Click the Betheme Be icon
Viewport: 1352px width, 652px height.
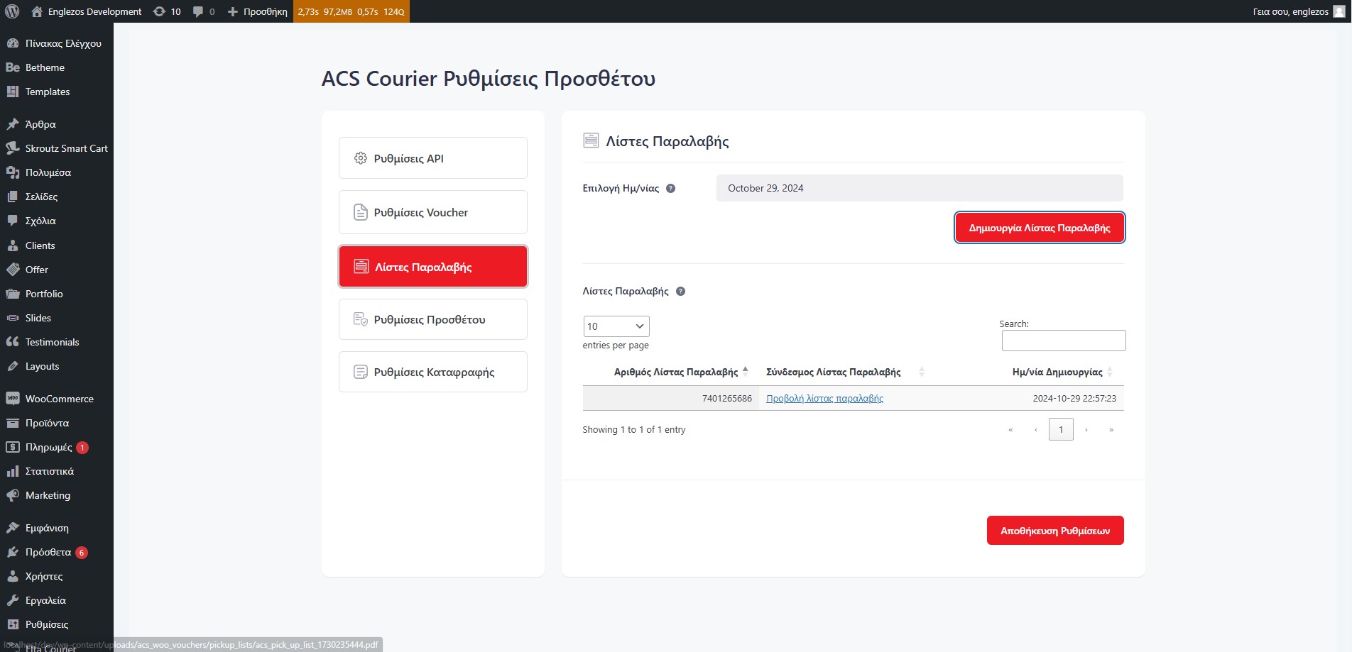[13, 67]
